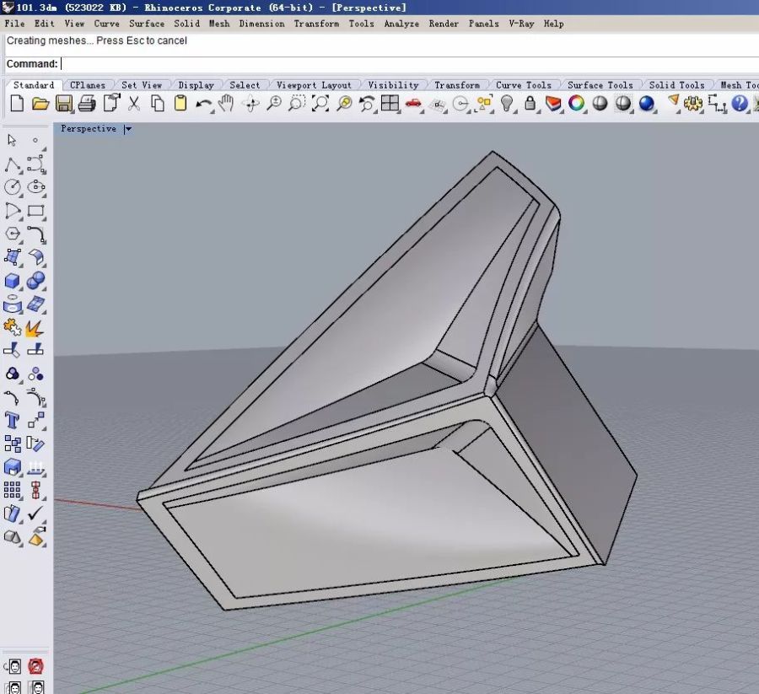Click the Save file icon
The height and width of the screenshot is (694, 759).
[63, 104]
